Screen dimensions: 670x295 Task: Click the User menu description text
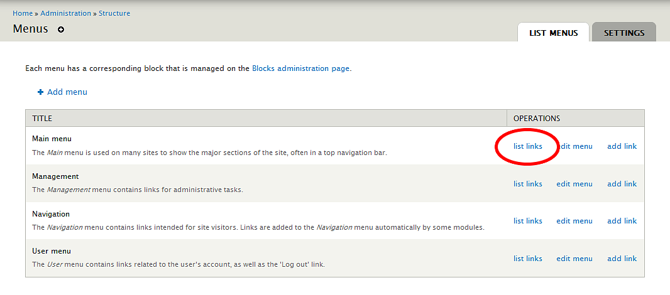pyautogui.click(x=178, y=264)
